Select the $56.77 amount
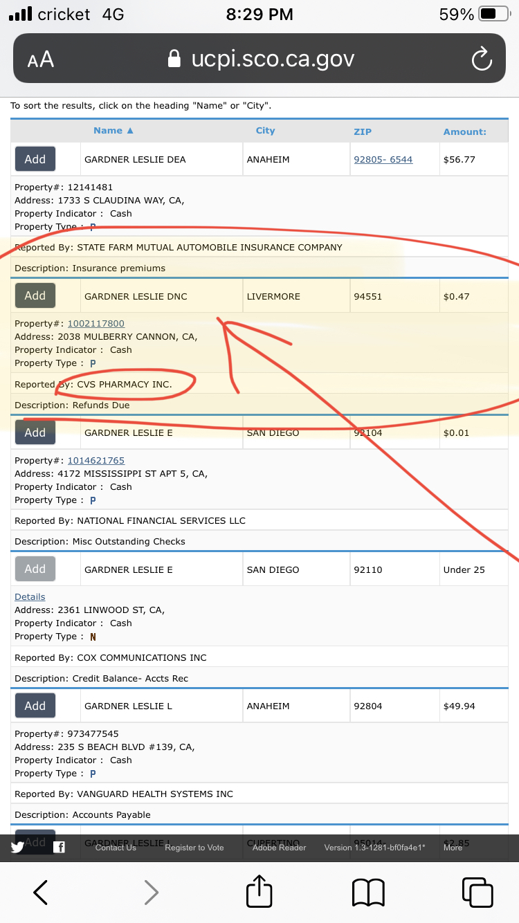The image size is (519, 923). [x=459, y=160]
